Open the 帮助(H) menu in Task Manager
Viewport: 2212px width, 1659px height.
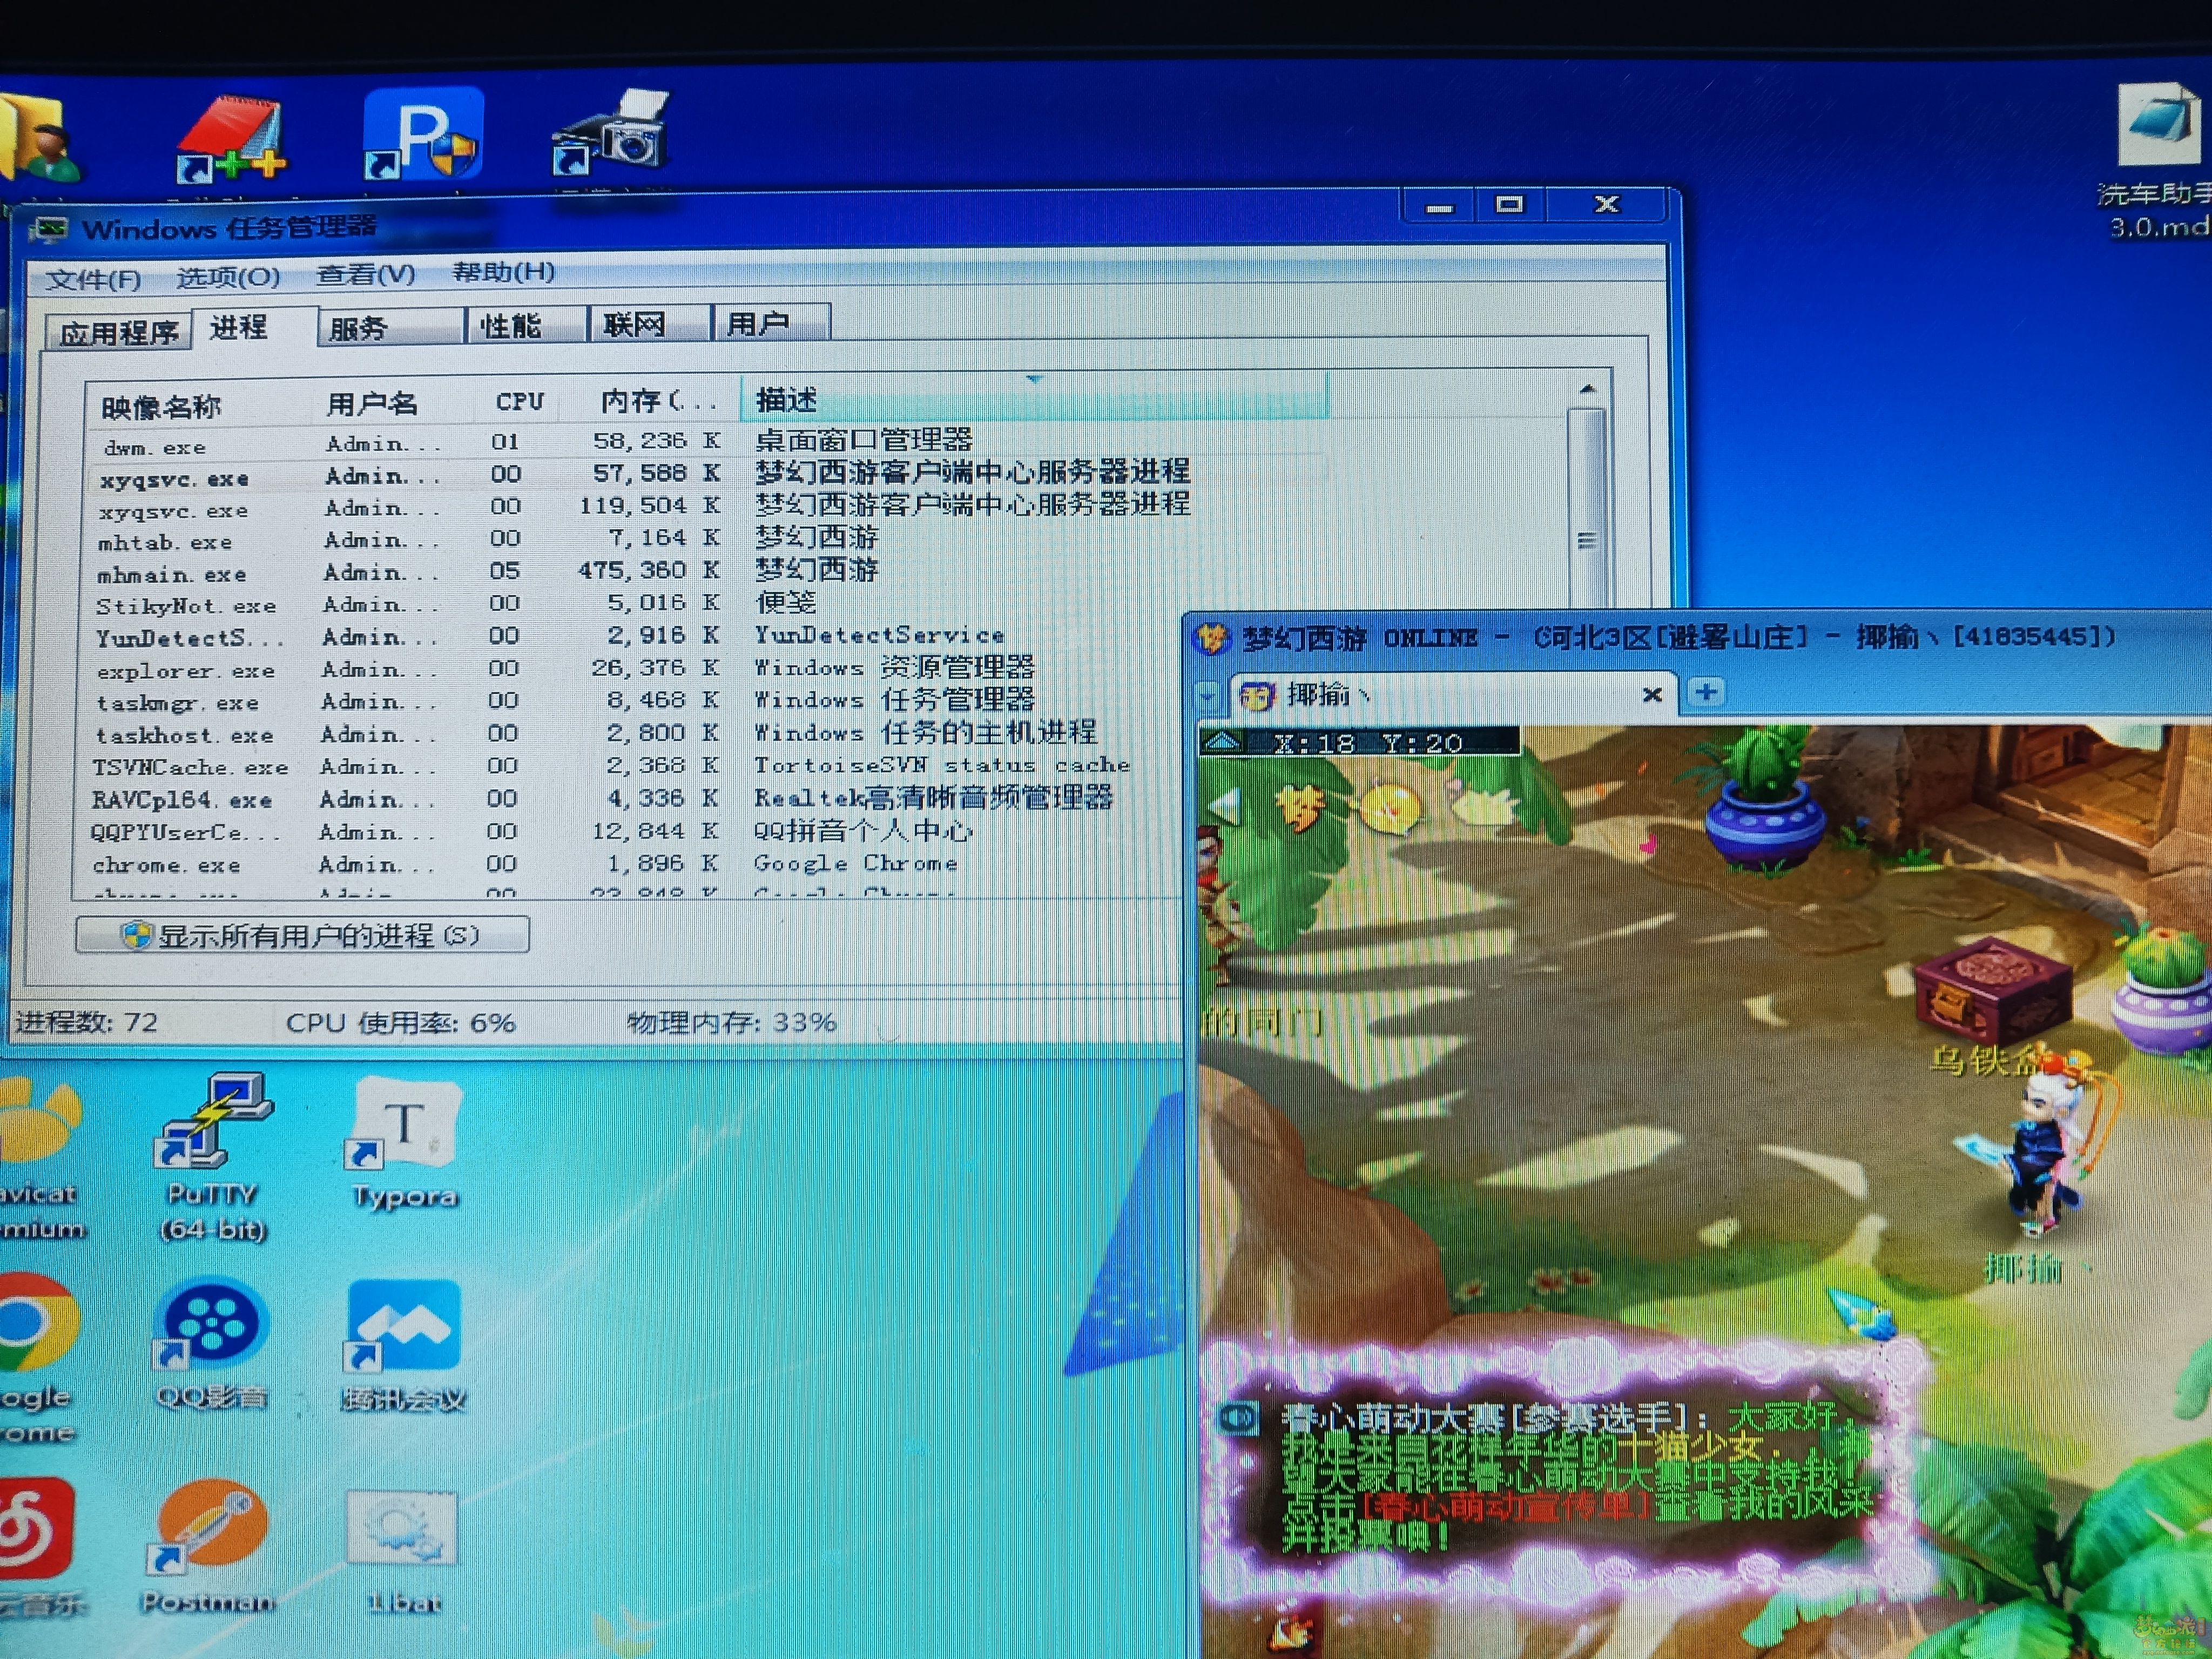click(x=503, y=271)
